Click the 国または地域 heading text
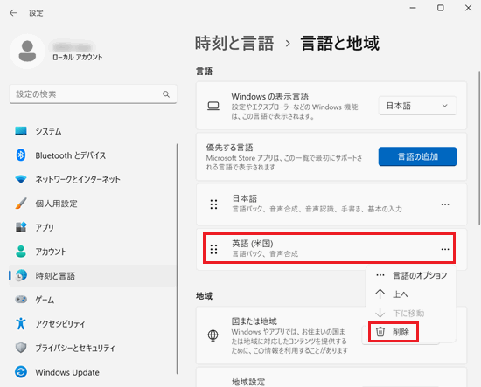The image size is (481, 387). [x=254, y=321]
